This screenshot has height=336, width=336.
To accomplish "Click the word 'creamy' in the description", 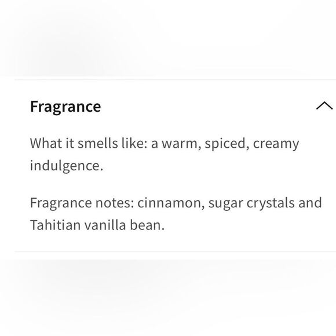I will point(276,144).
